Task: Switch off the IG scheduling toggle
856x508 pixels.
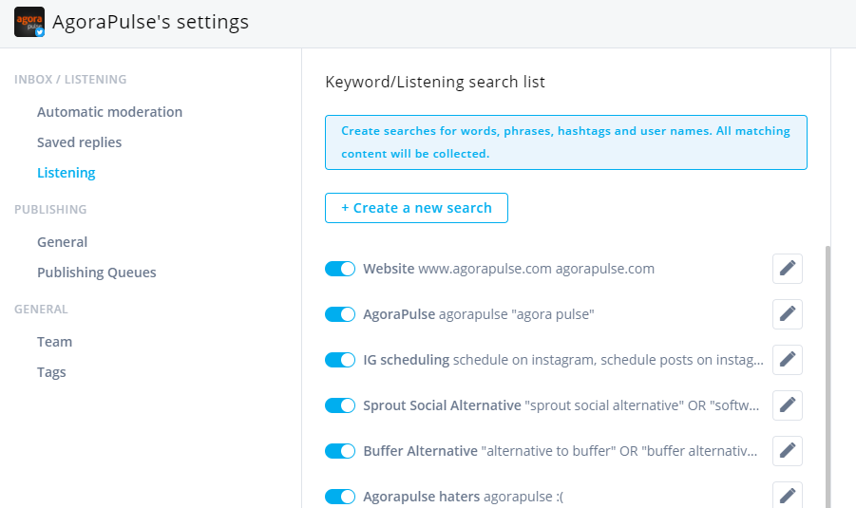Action: click(340, 360)
